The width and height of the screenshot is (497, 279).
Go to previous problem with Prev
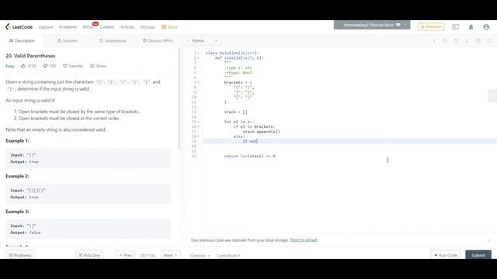(x=126, y=255)
